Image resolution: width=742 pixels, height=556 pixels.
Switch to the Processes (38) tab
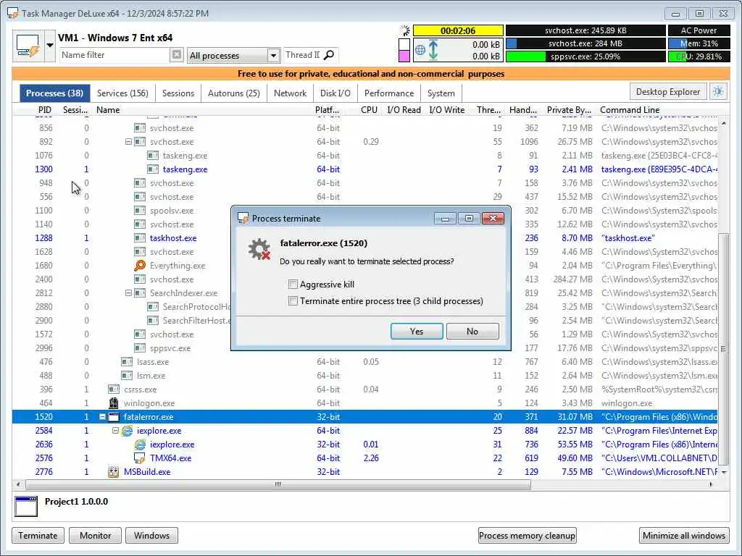coord(54,93)
